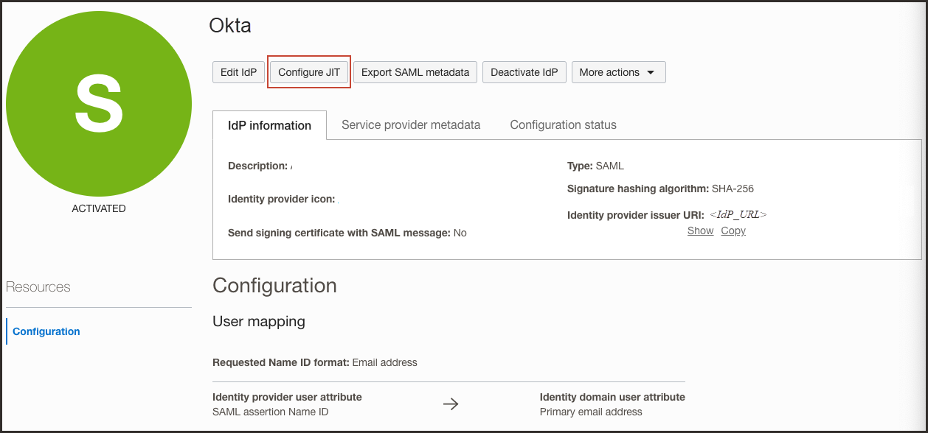The height and width of the screenshot is (433, 928).
Task: Click the ACTIVATED status label
Action: coord(98,208)
